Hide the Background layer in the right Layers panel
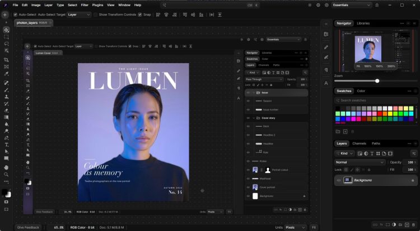The width and height of the screenshot is (420, 231). pos(339,180)
